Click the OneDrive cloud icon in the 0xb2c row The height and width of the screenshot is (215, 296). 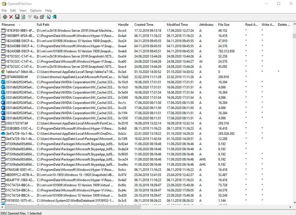tap(3, 134)
